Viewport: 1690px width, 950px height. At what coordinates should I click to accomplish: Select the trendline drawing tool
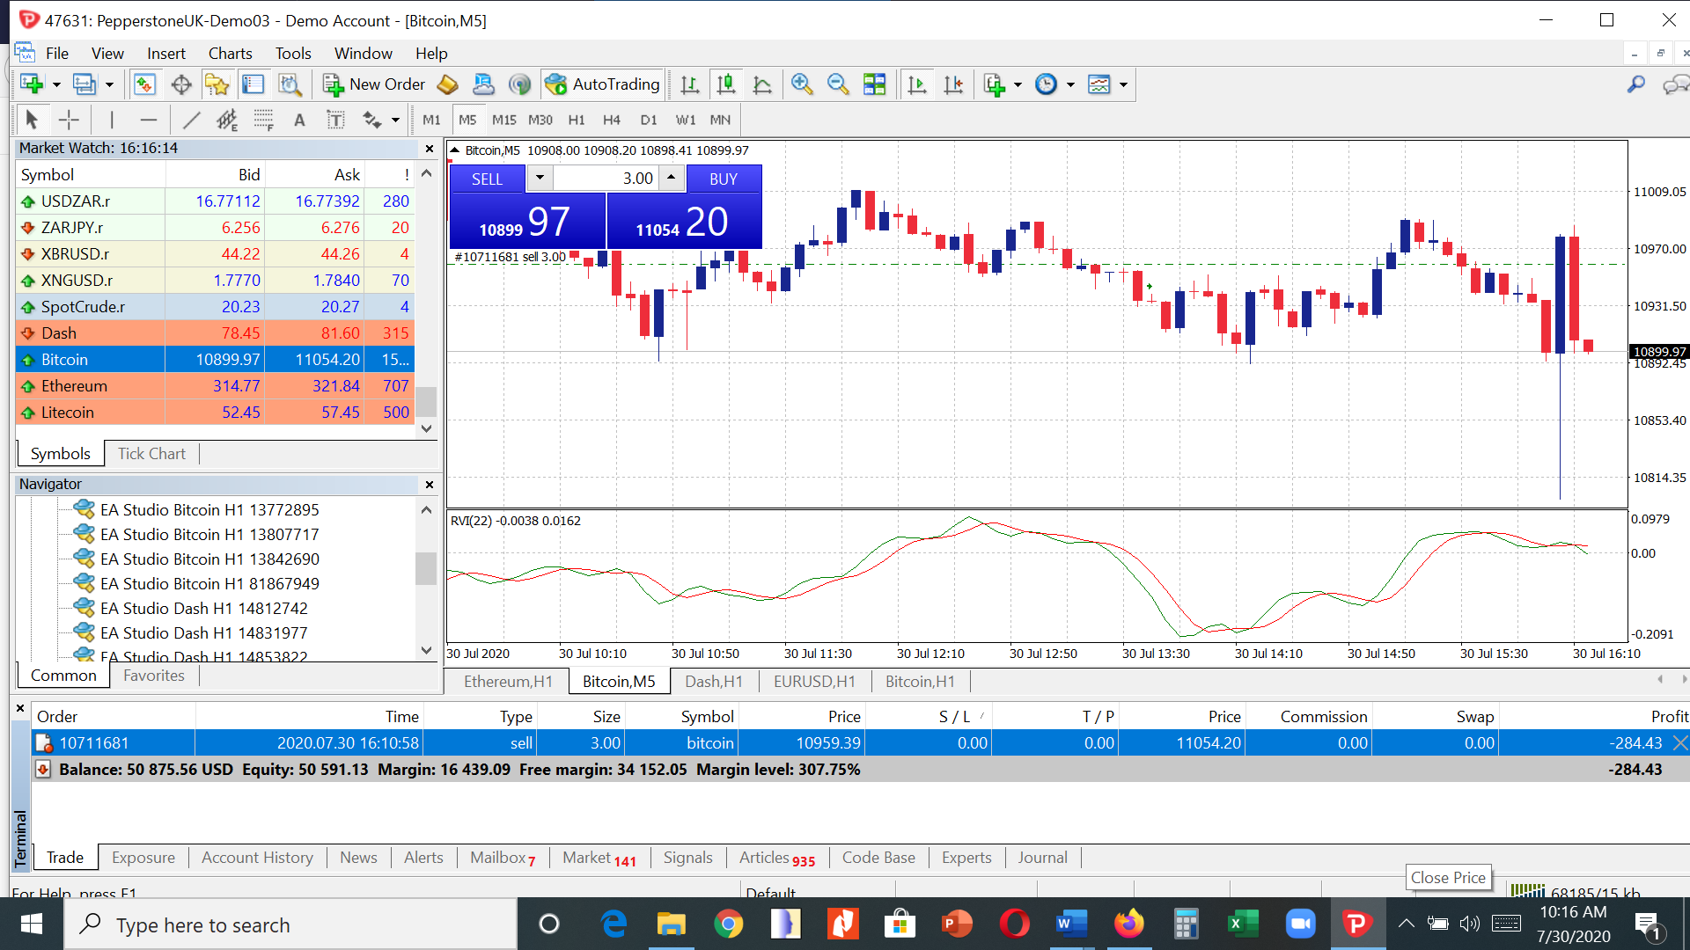click(x=191, y=120)
